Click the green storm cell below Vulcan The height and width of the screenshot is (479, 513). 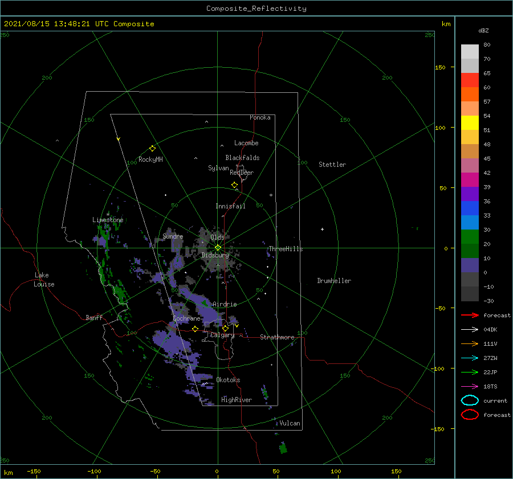click(283, 448)
